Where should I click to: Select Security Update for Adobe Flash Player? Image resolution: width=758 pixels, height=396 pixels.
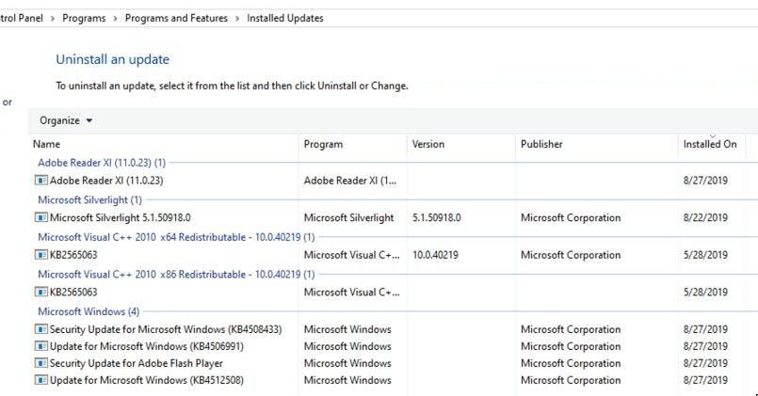[x=137, y=363]
